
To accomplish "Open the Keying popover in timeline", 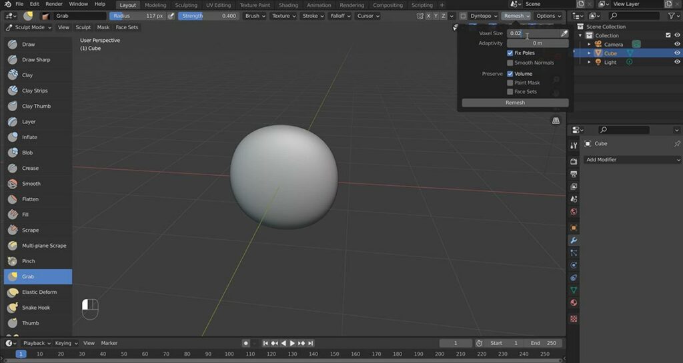I will 66,343.
